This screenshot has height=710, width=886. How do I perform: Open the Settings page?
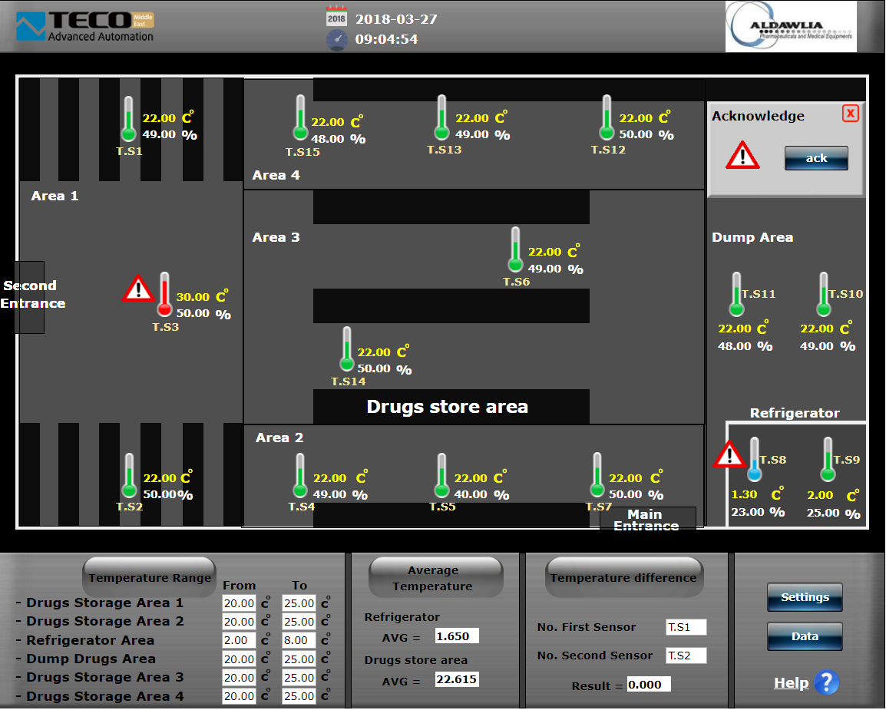click(x=805, y=597)
